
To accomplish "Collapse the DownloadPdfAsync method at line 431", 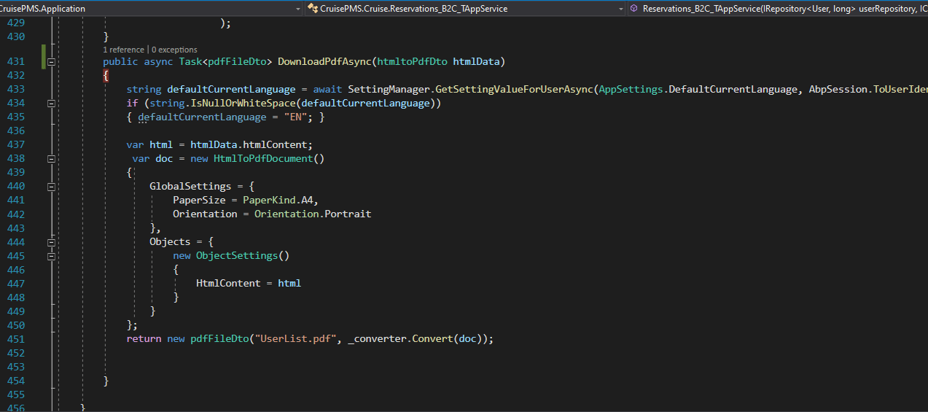I will coord(51,62).
